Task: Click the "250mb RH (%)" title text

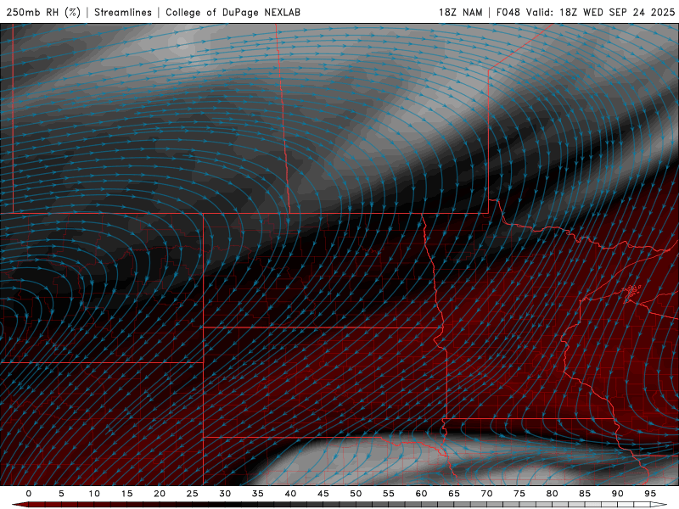Action: click(x=43, y=12)
